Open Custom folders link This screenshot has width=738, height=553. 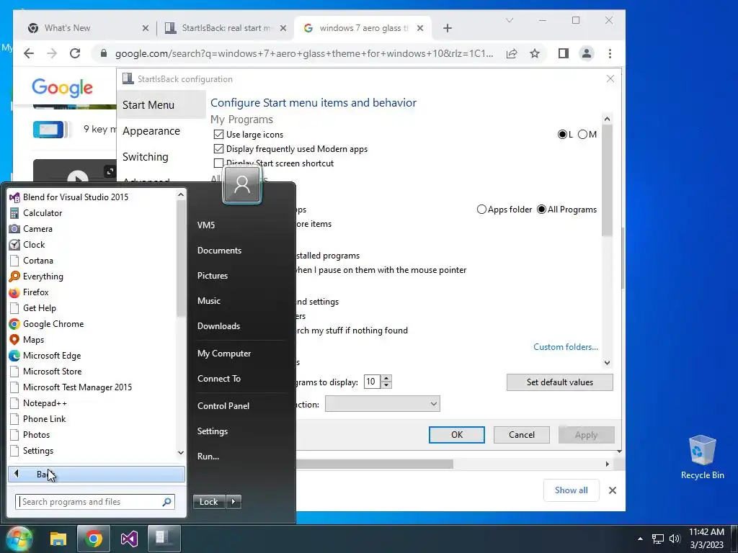pos(566,347)
